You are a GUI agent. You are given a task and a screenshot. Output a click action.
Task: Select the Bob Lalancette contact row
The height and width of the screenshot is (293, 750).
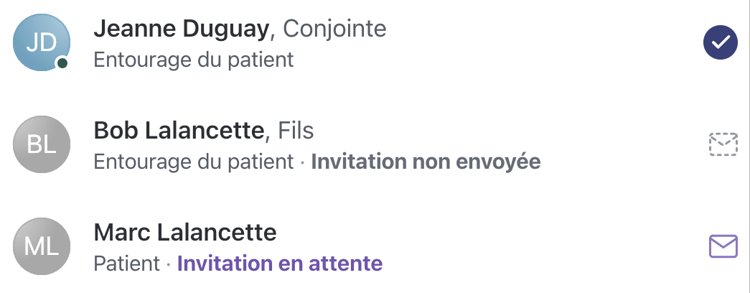(610, 145)
